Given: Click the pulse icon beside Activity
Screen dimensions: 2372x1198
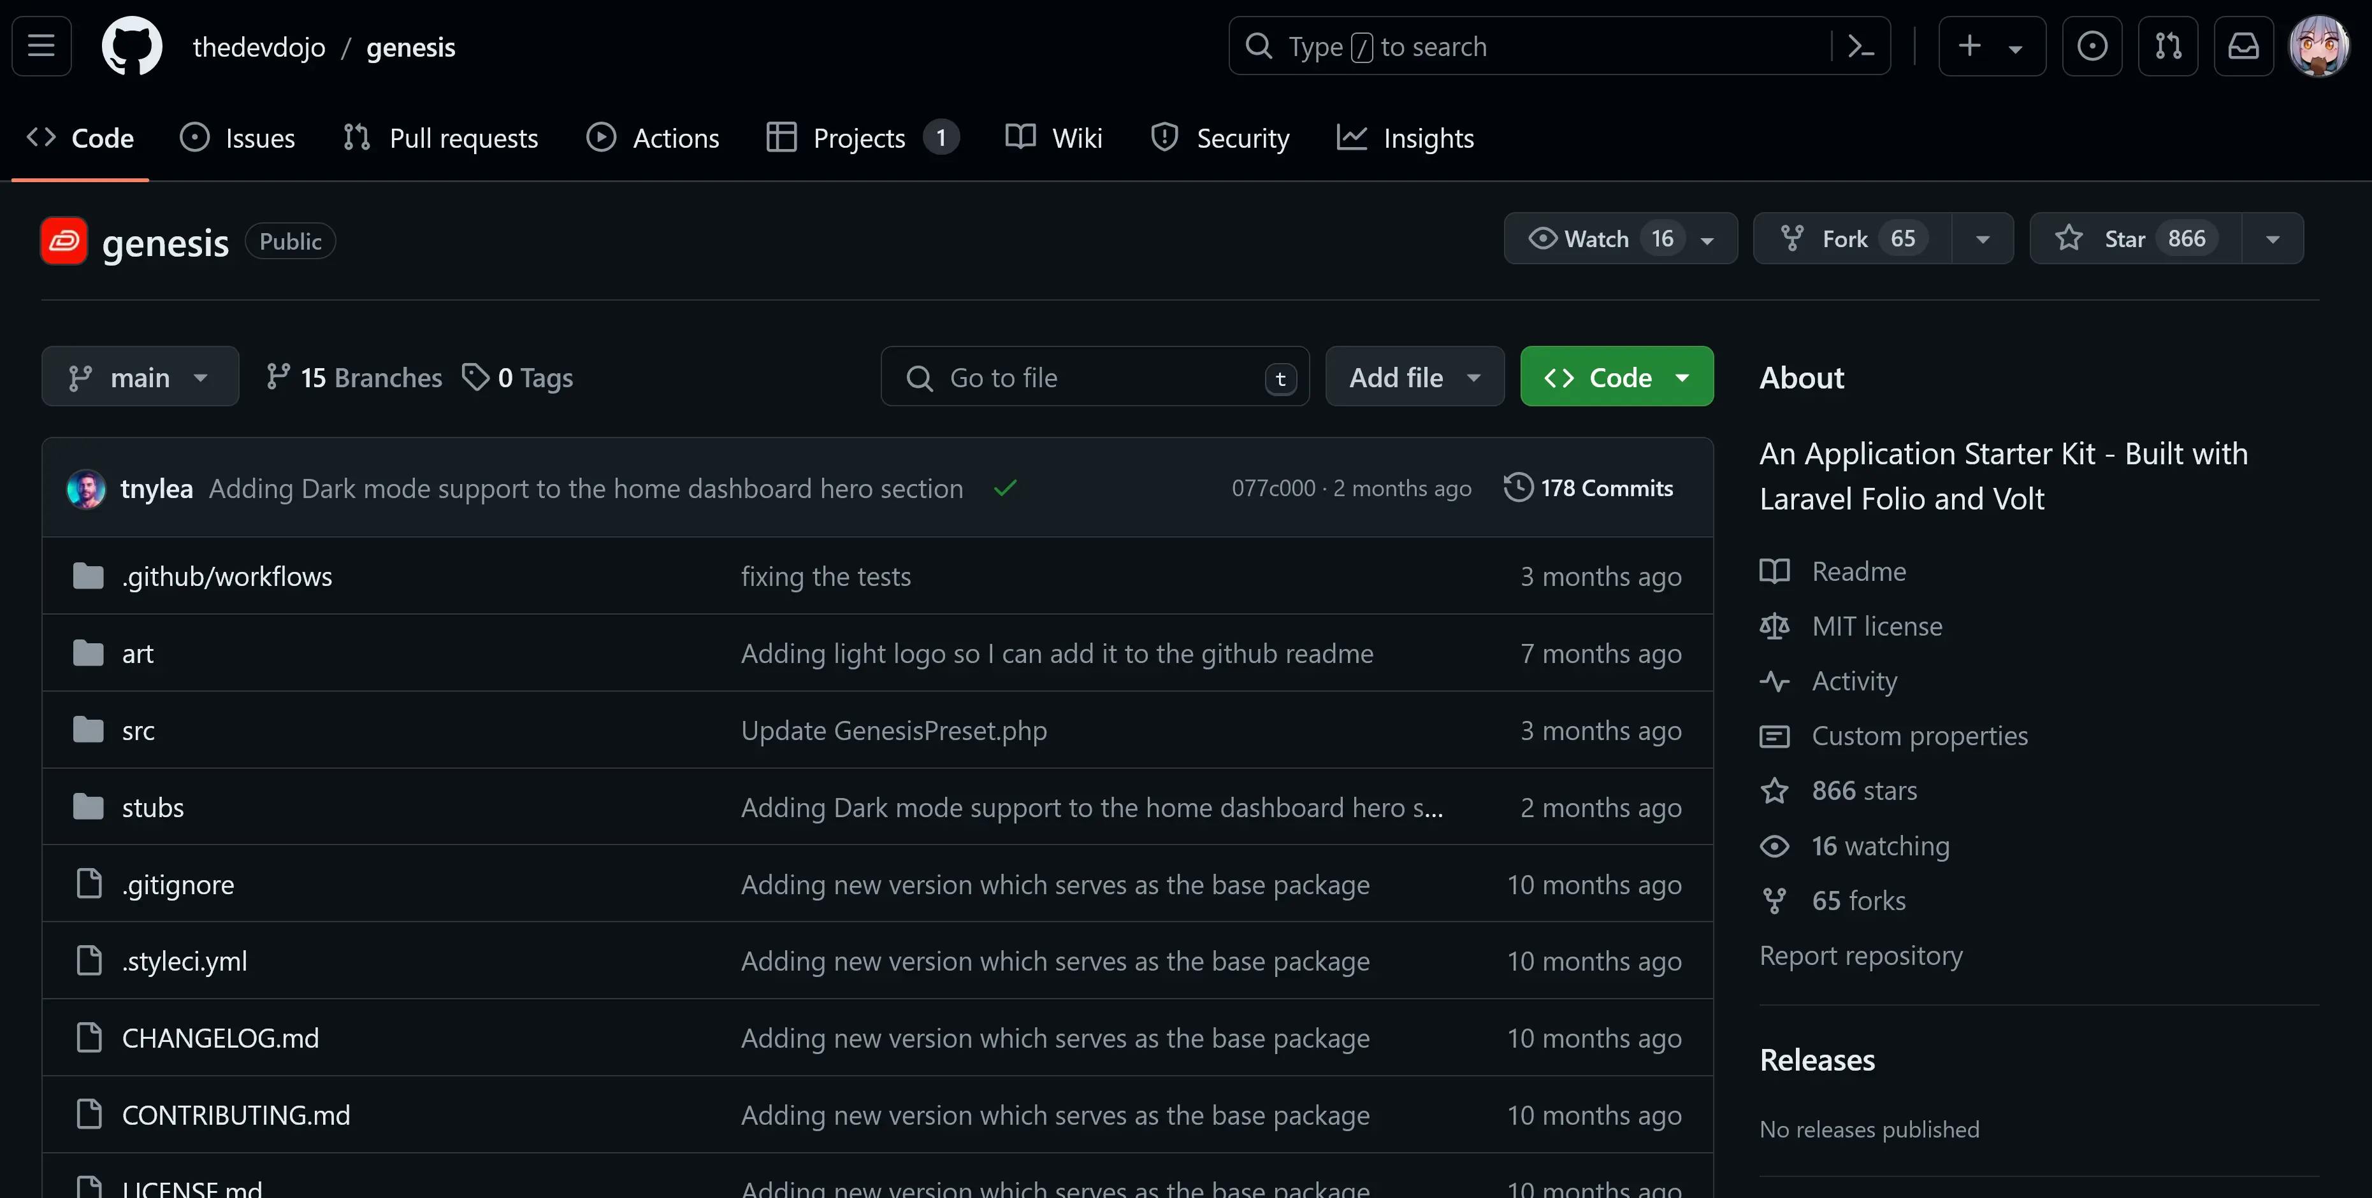Looking at the screenshot, I should pyautogui.click(x=1774, y=681).
